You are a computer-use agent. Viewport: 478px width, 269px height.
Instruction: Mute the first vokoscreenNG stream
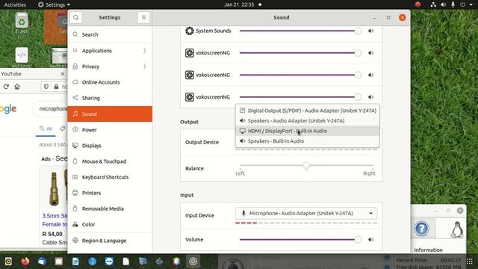coord(370,53)
